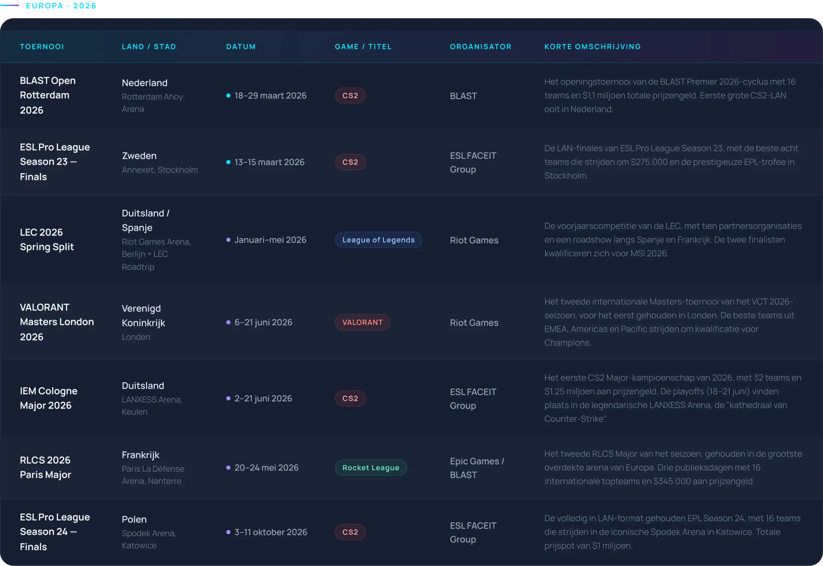Image resolution: width=823 pixels, height=566 pixels.
Task: Click the Rocket League game badge
Action: (x=371, y=468)
